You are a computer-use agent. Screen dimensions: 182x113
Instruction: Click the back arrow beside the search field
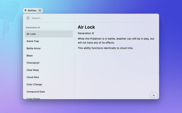click(28, 18)
